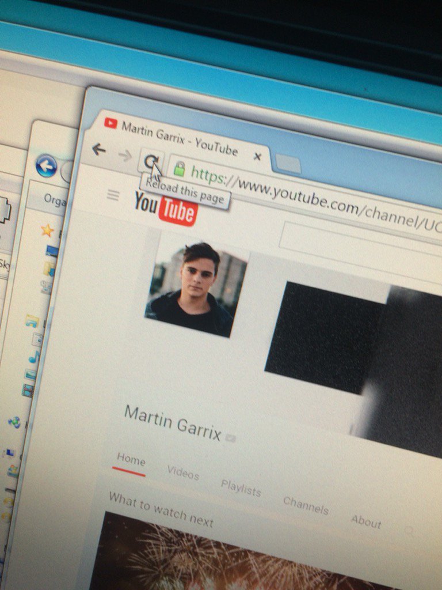Viewport: 442px width, 590px height.
Task: Select the Pictures library icon in Explorer sidebar
Action: (x=31, y=375)
